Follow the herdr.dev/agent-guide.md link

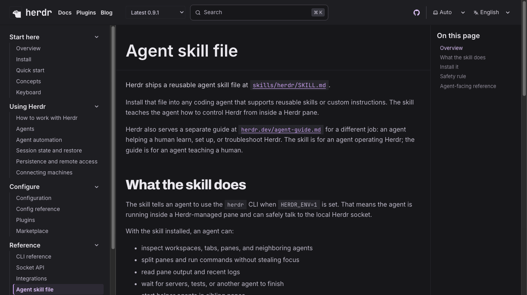point(281,130)
